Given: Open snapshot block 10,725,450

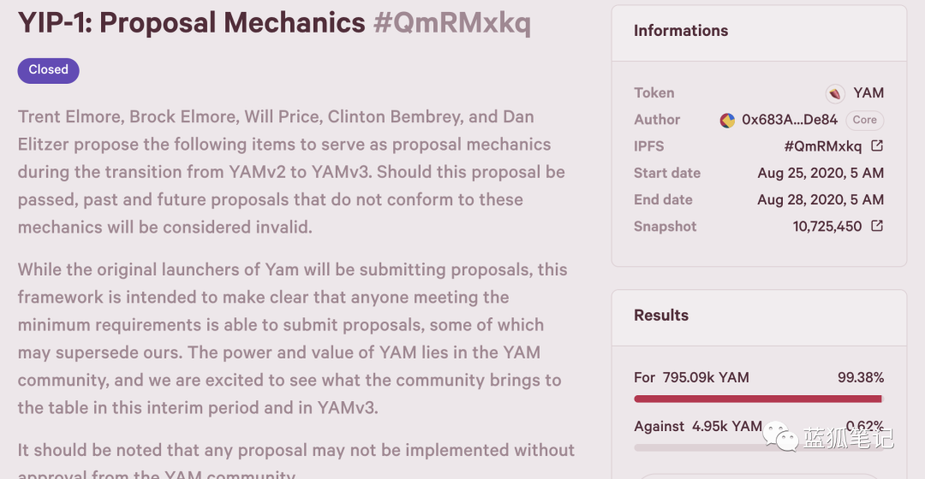Looking at the screenshot, I should click(827, 227).
